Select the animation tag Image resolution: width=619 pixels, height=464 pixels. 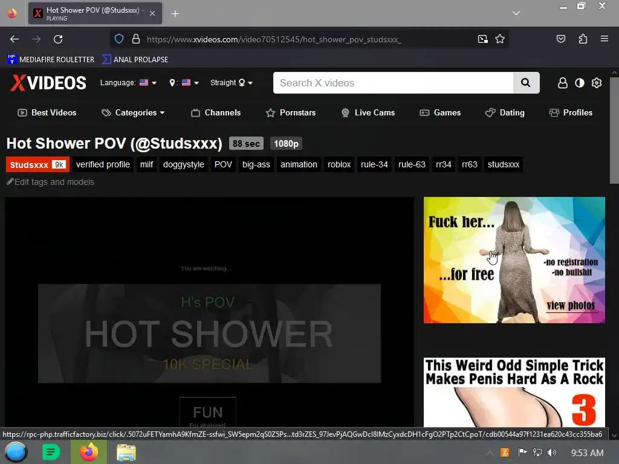[x=299, y=164]
